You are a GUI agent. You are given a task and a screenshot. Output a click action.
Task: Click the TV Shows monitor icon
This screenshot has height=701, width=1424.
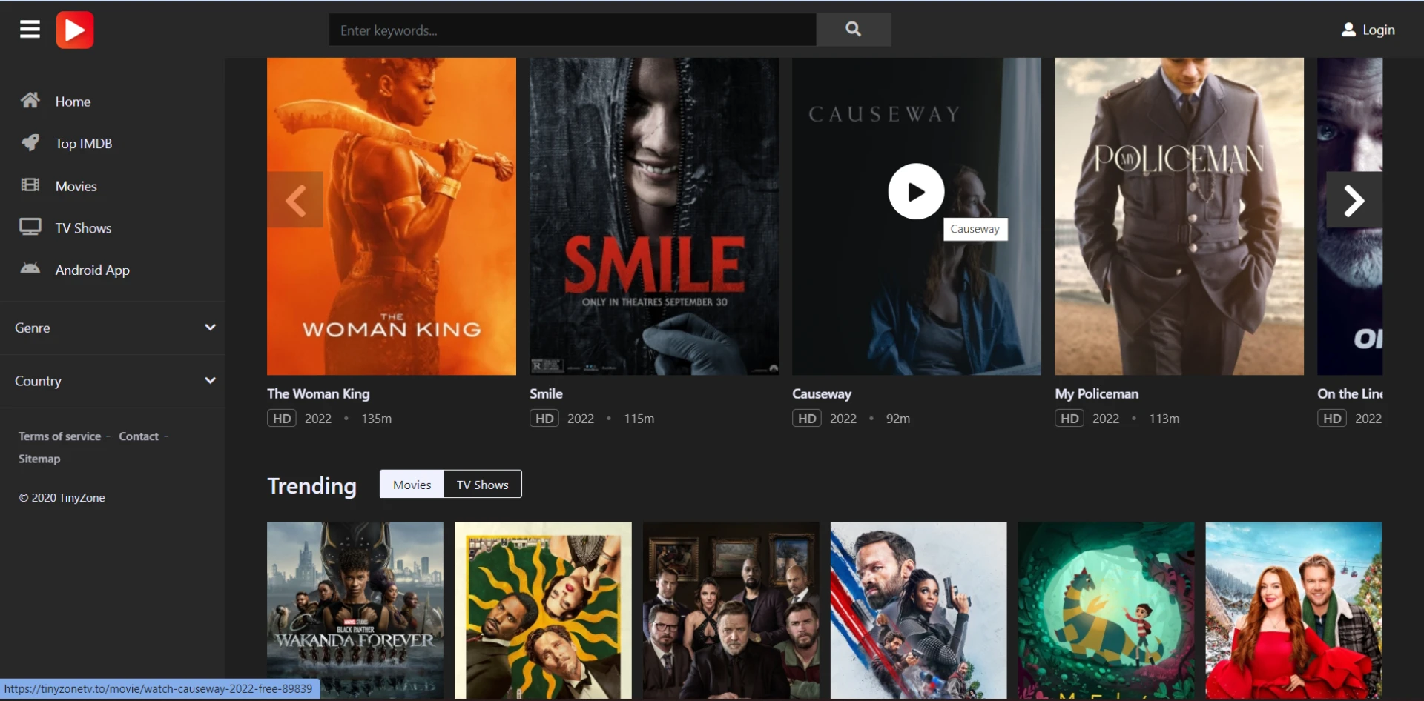(30, 227)
